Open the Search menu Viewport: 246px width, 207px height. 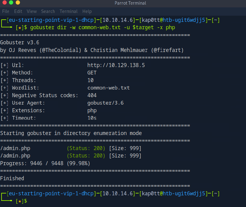(48, 11)
